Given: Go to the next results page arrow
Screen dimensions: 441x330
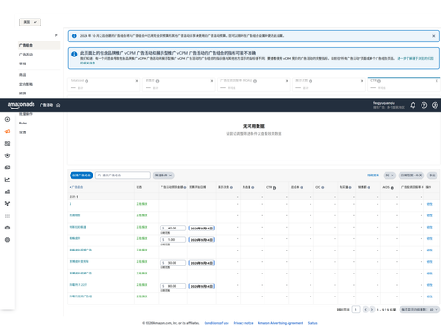Looking at the screenshot, I should (372, 310).
